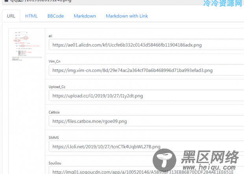Viewport: 244px width, 174px height.
Task: Switch to the Markdown tab
Action: [85, 16]
